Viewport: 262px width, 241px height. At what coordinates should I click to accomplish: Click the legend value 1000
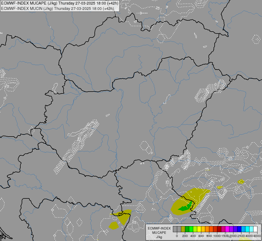click(217, 236)
